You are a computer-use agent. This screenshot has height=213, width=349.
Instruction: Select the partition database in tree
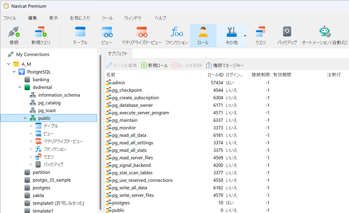pyautogui.click(x=41, y=172)
